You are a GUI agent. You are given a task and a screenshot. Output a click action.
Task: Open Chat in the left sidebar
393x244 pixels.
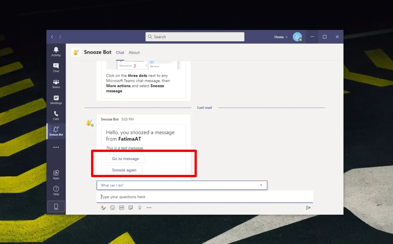(x=56, y=67)
